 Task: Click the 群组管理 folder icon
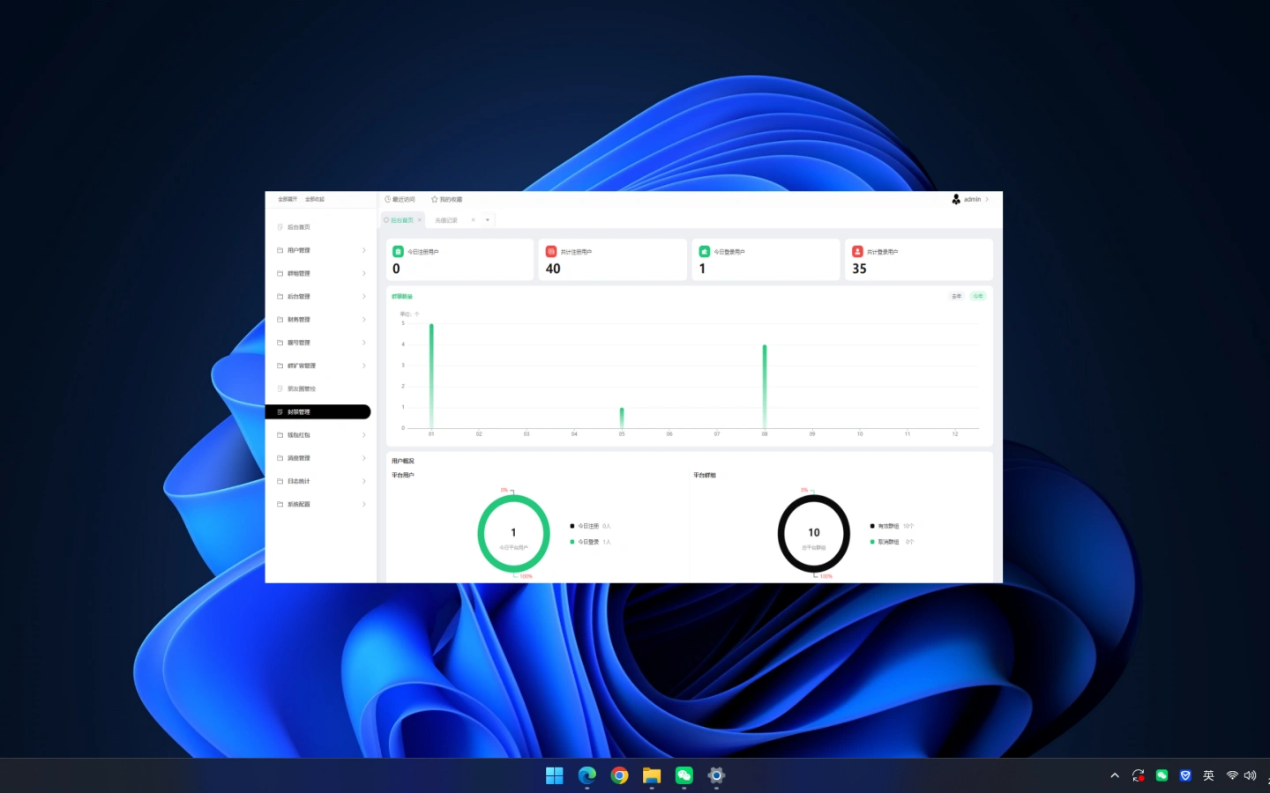point(280,273)
